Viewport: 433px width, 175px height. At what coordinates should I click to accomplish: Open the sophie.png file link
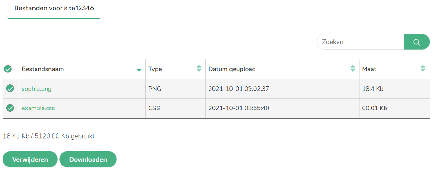coord(36,89)
